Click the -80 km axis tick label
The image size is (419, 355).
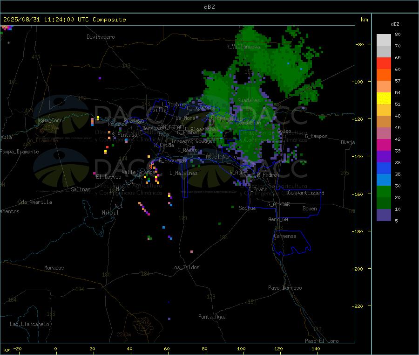(x=359, y=44)
